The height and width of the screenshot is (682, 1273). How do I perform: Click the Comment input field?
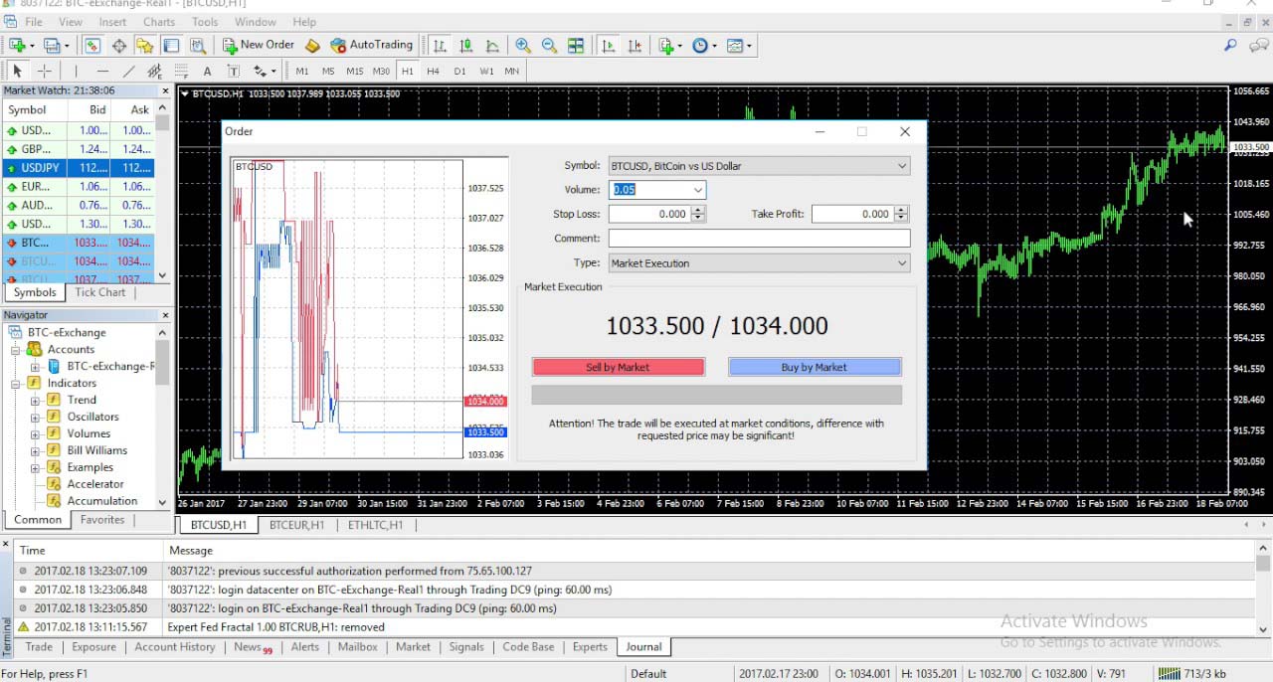[759, 239]
